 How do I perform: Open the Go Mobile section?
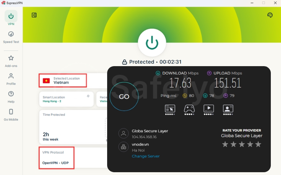[x=11, y=115]
